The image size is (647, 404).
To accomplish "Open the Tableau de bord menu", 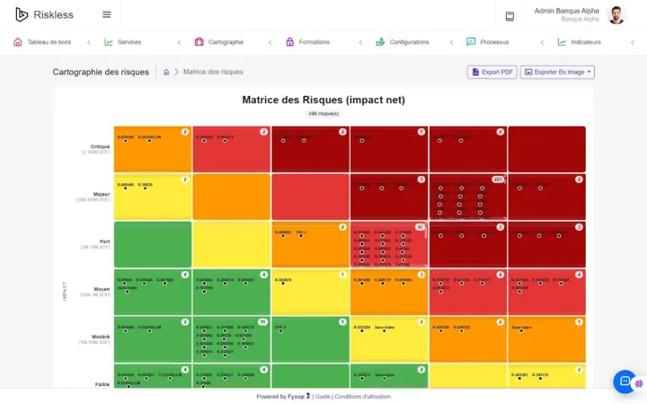I will click(49, 42).
